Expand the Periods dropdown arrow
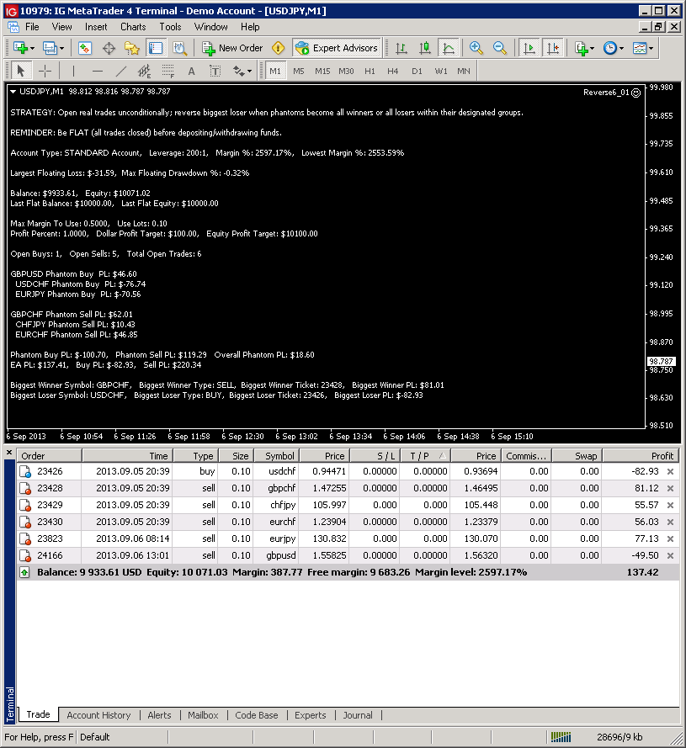This screenshot has width=686, height=748. [x=621, y=48]
